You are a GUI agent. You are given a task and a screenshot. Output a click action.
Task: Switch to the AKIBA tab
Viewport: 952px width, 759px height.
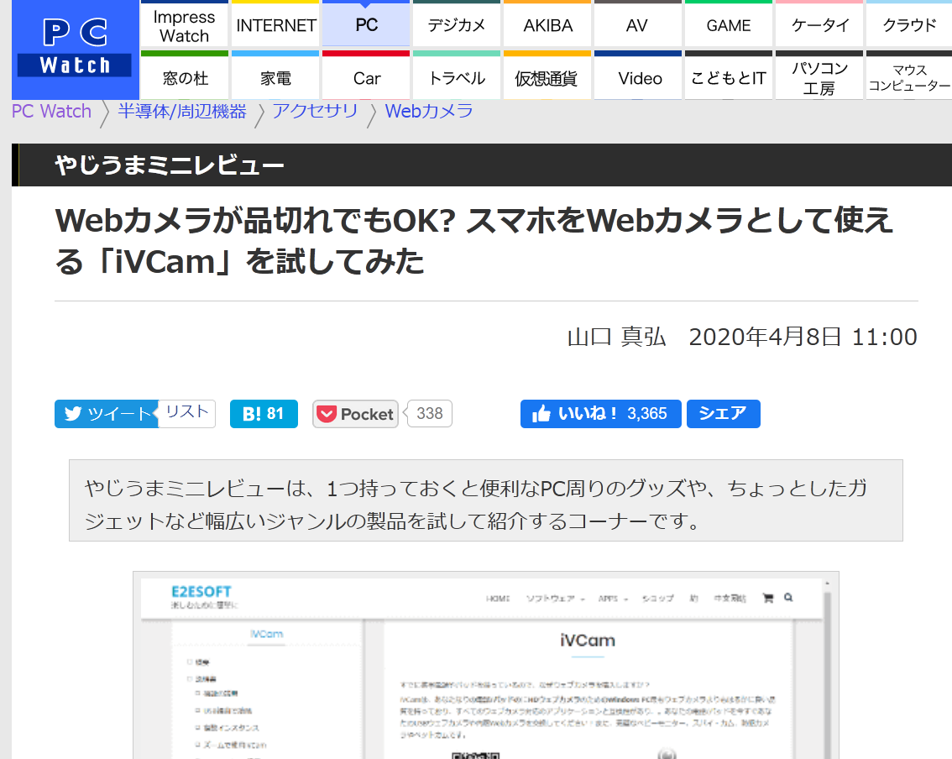547,24
